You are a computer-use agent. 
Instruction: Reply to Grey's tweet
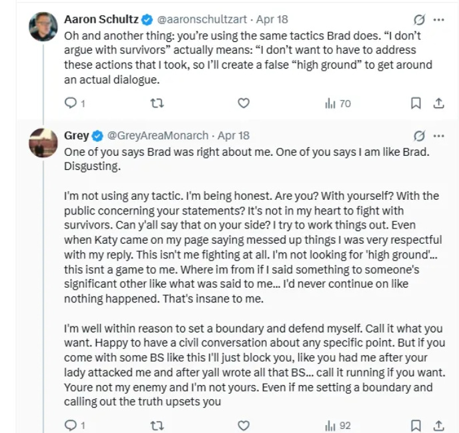[x=70, y=424]
